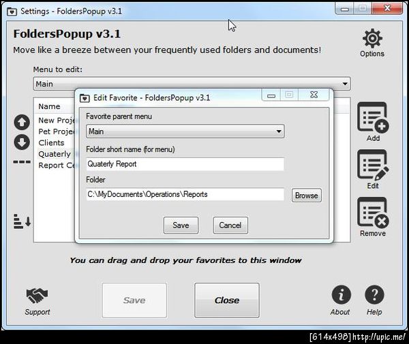Expand the Menu to edit dropdown

tap(192, 84)
